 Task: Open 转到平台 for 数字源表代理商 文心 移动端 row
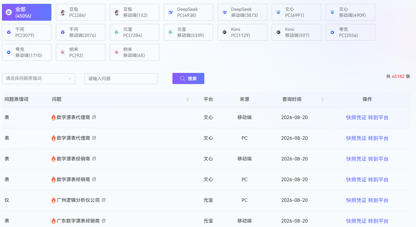point(378,117)
